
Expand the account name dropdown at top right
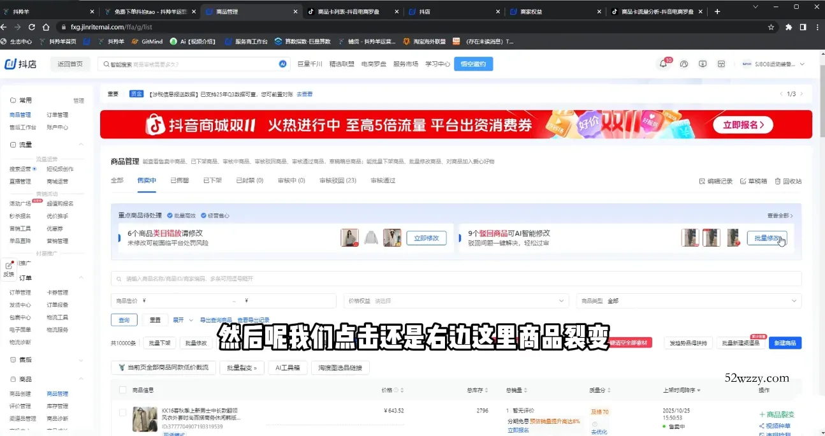[x=802, y=64]
